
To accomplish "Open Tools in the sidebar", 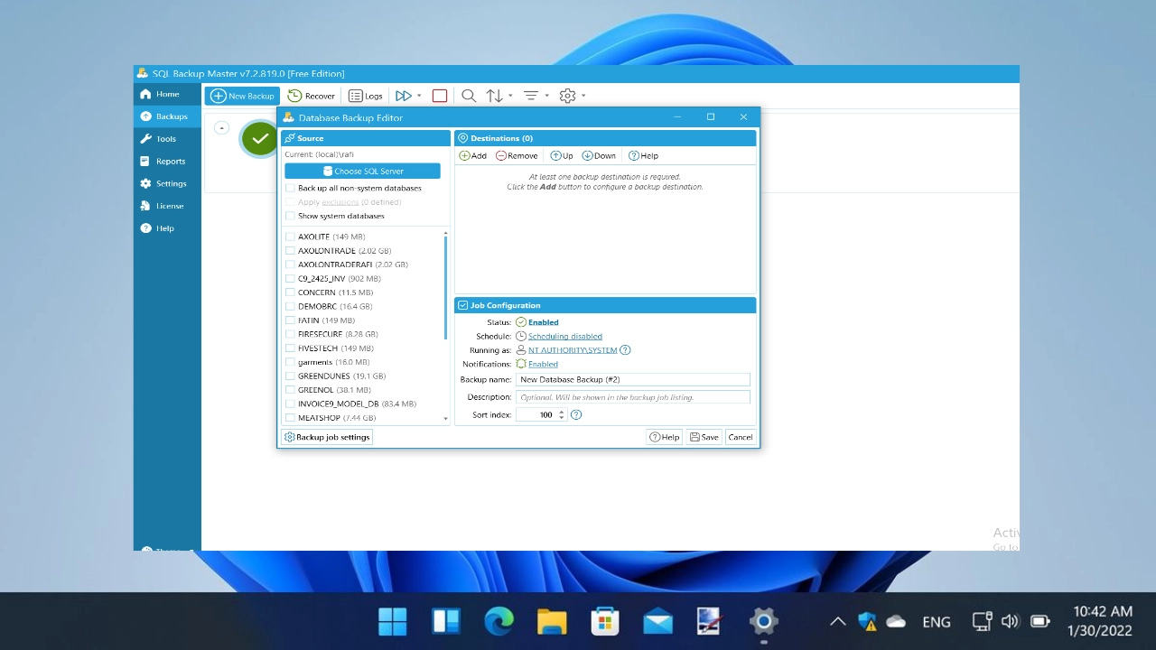I will pos(167,139).
